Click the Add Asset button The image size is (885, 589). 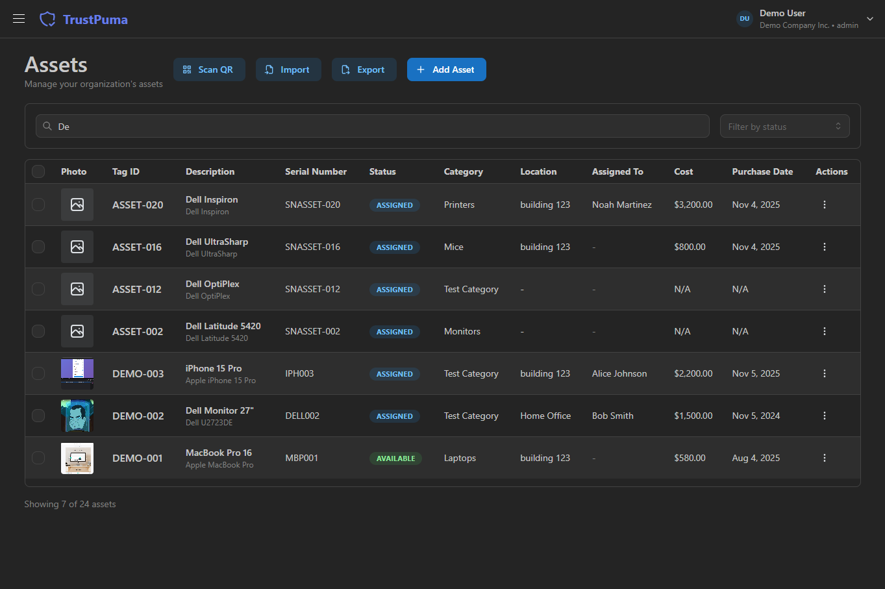coord(446,69)
